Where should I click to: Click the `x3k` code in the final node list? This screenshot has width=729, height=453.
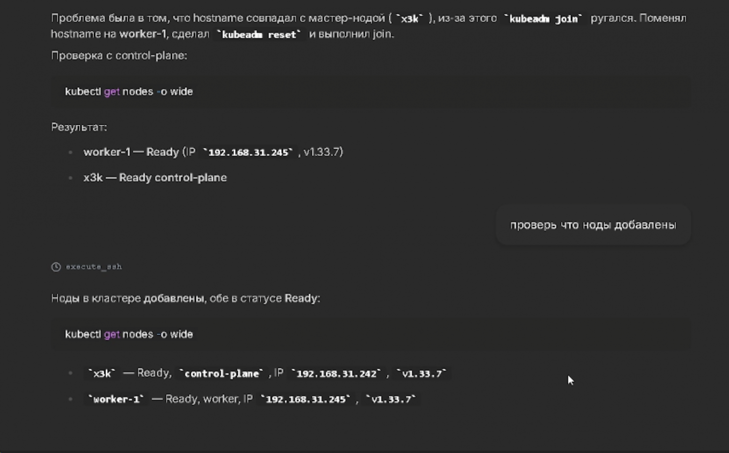pos(102,374)
